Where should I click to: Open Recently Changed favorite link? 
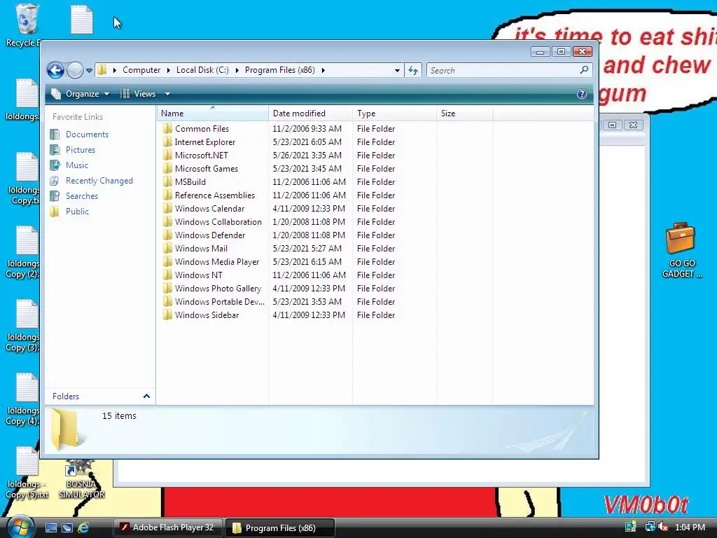click(x=99, y=181)
